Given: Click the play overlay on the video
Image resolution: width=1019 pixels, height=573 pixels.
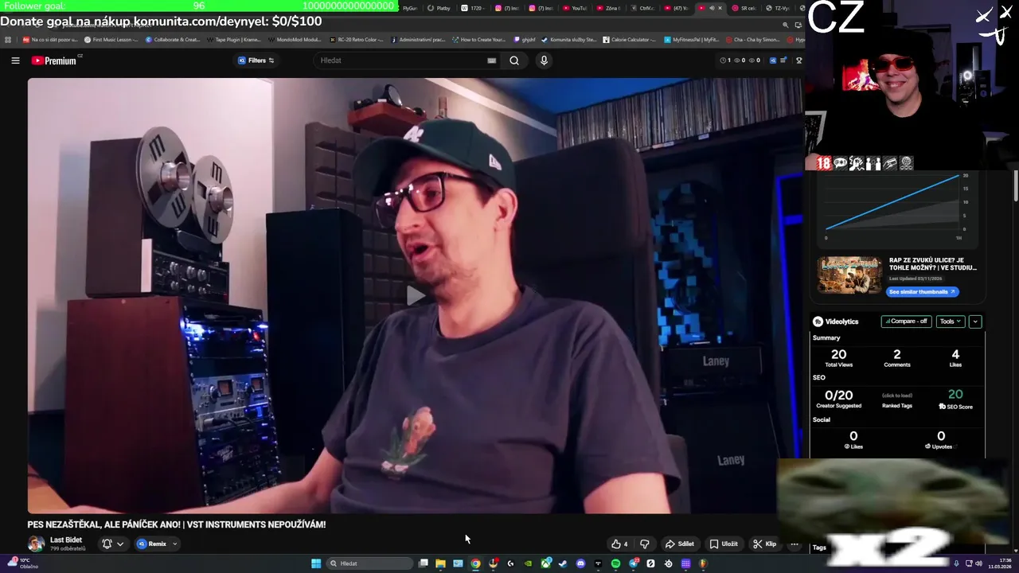Looking at the screenshot, I should [x=416, y=296].
